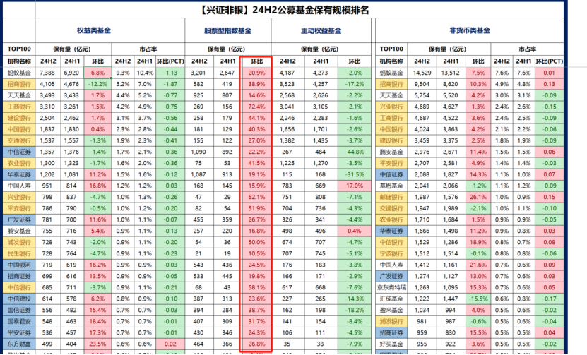Select the 京东肯特瑞 name cell
The height and width of the screenshot is (355, 587).
tap(391, 287)
